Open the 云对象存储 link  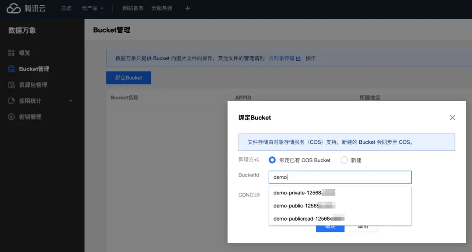281,58
